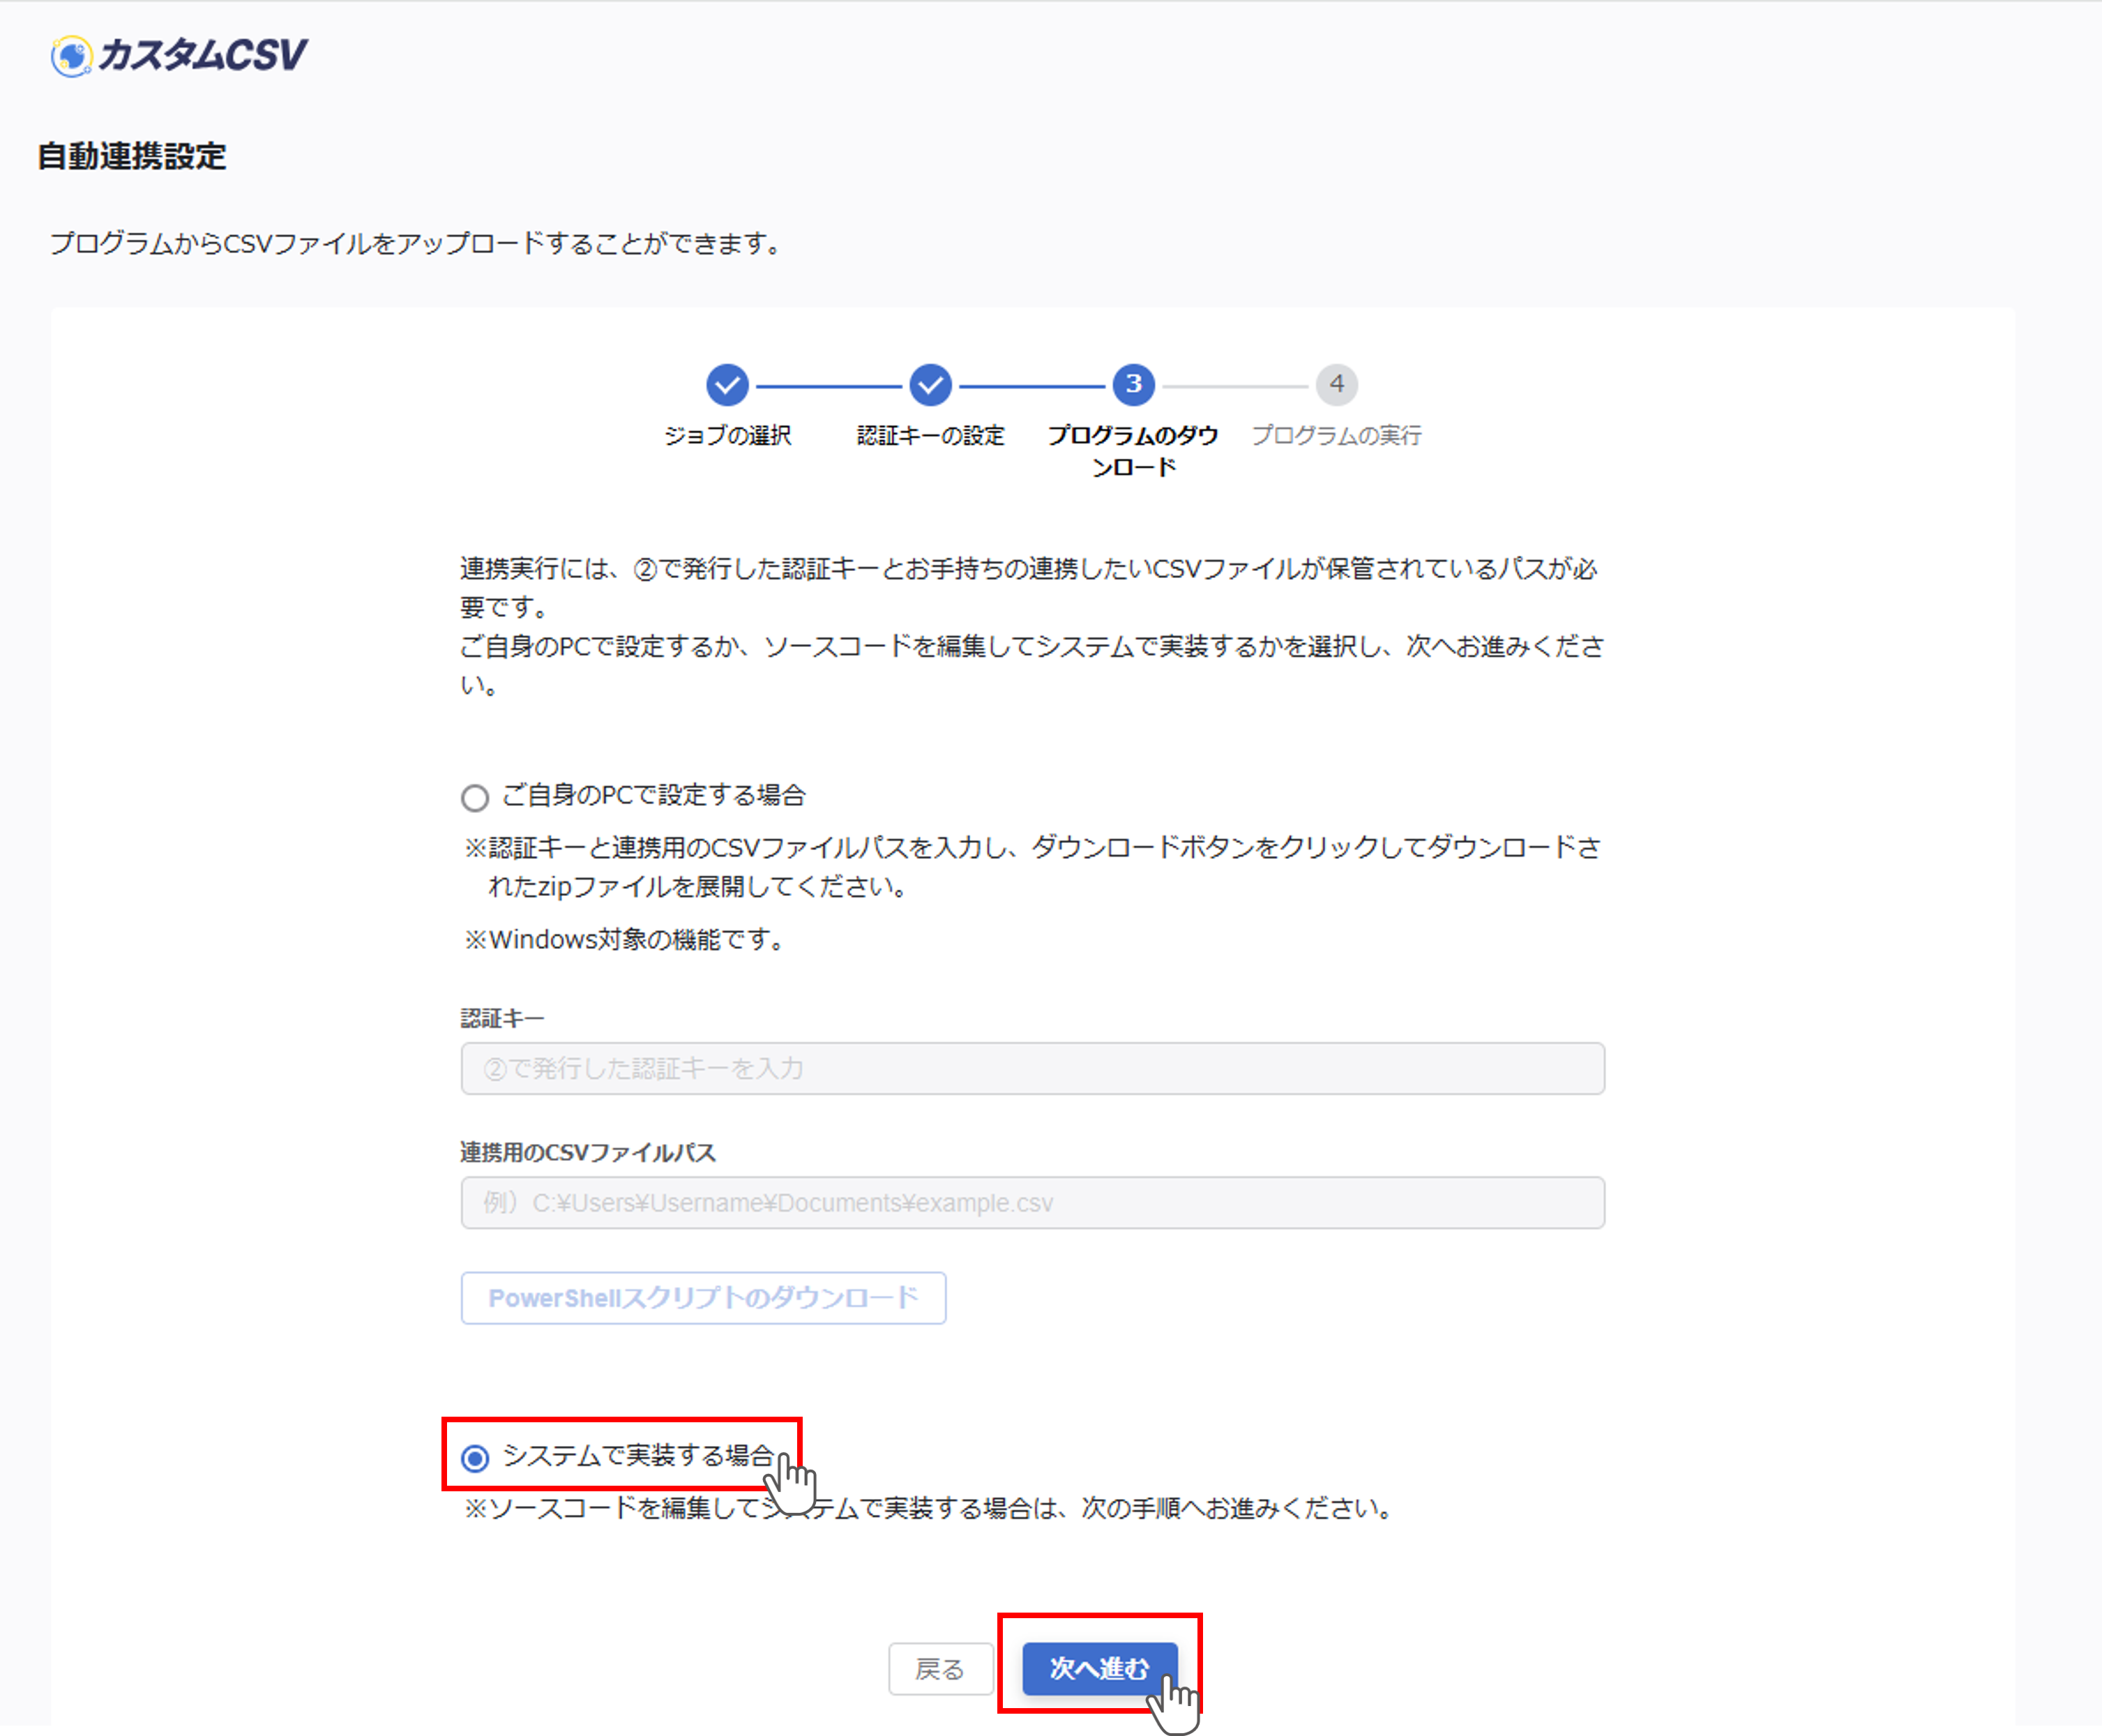The image size is (2102, 1736).
Task: Click the step 3 numbered circle
Action: [x=1133, y=385]
